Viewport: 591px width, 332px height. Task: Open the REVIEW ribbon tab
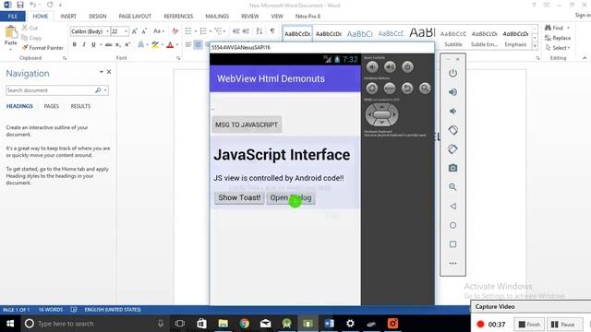click(x=250, y=17)
